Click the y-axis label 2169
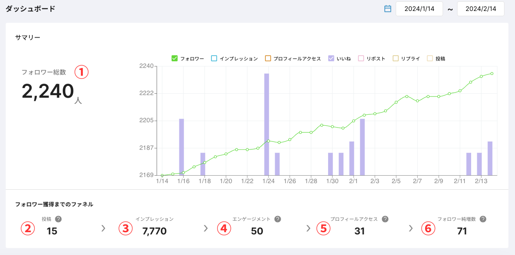 [147, 175]
